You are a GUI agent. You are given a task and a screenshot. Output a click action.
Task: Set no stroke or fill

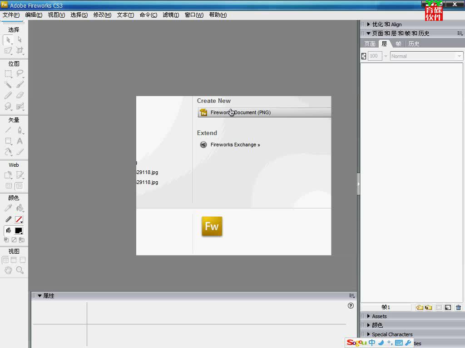tap(14, 240)
